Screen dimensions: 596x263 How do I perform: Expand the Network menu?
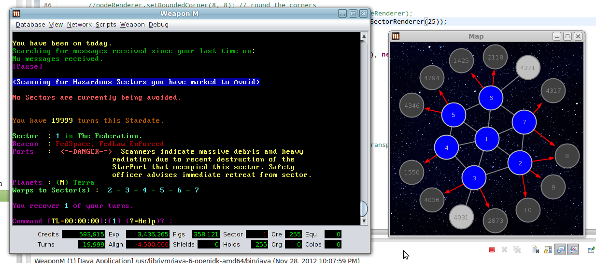(79, 25)
